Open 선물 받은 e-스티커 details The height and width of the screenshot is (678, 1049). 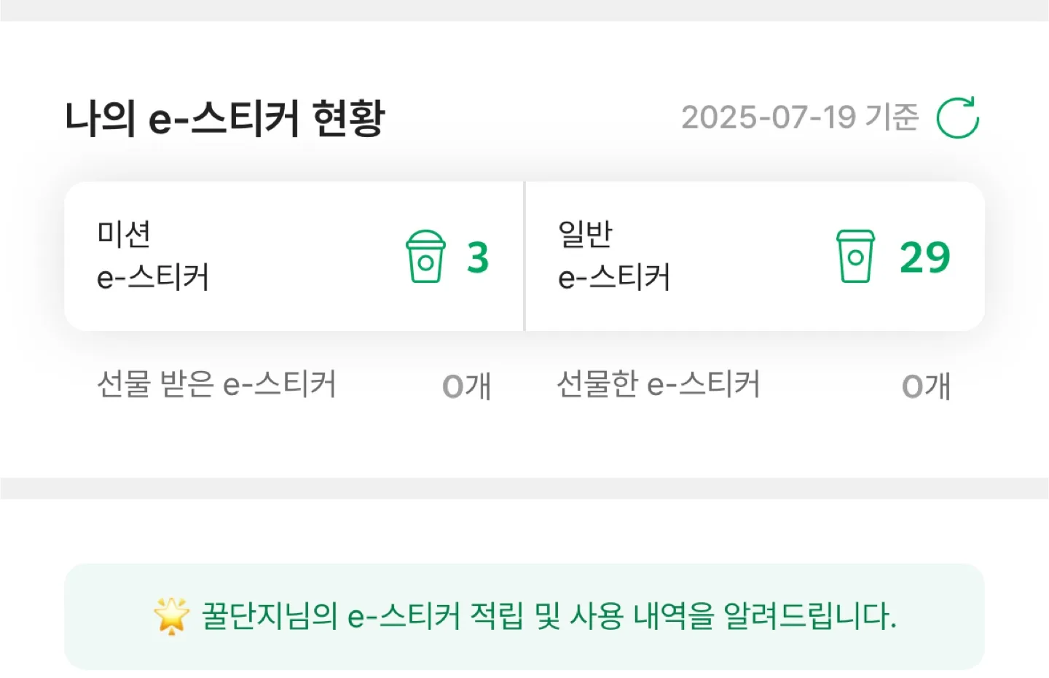point(216,384)
